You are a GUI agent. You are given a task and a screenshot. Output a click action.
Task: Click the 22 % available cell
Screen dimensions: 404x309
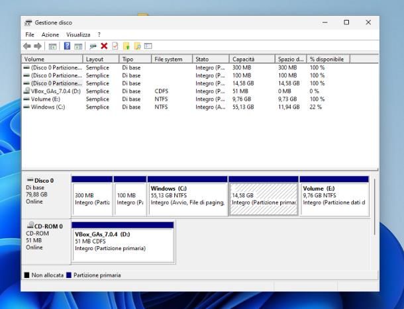click(316, 107)
